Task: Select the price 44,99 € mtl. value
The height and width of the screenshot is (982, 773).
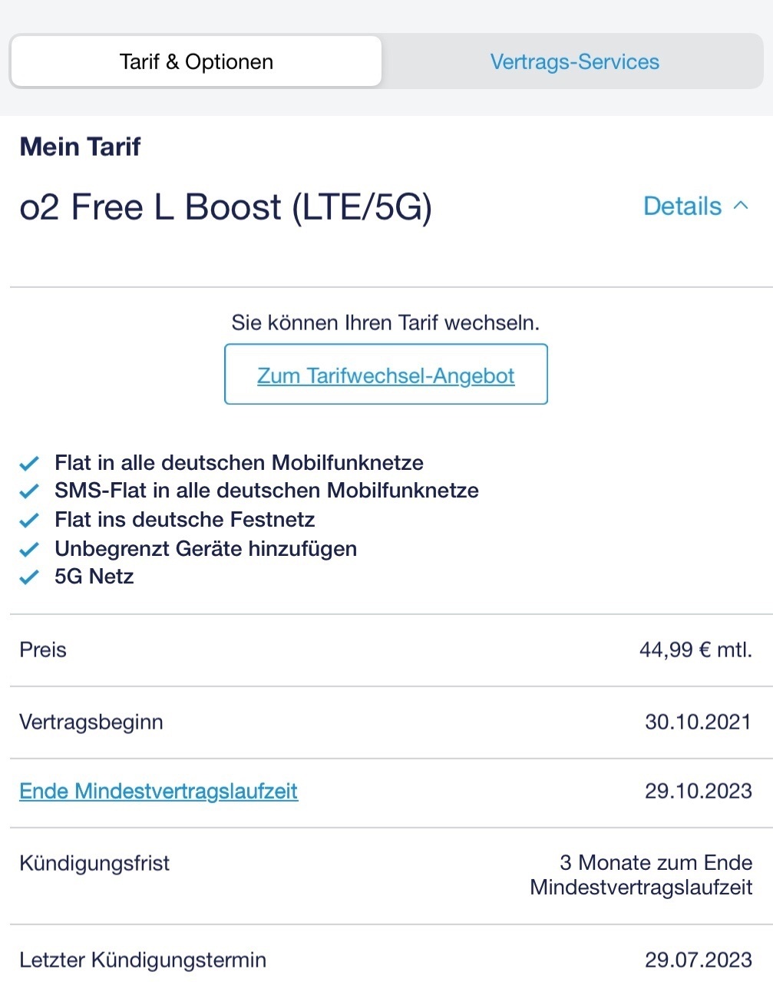Action: [x=695, y=650]
